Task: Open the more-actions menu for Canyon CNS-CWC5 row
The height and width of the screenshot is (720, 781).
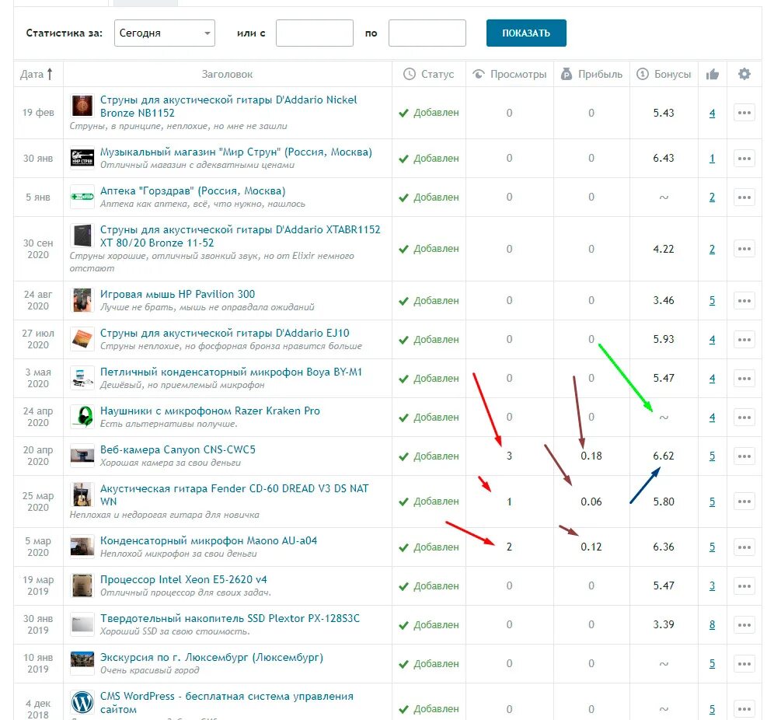Action: (x=744, y=456)
